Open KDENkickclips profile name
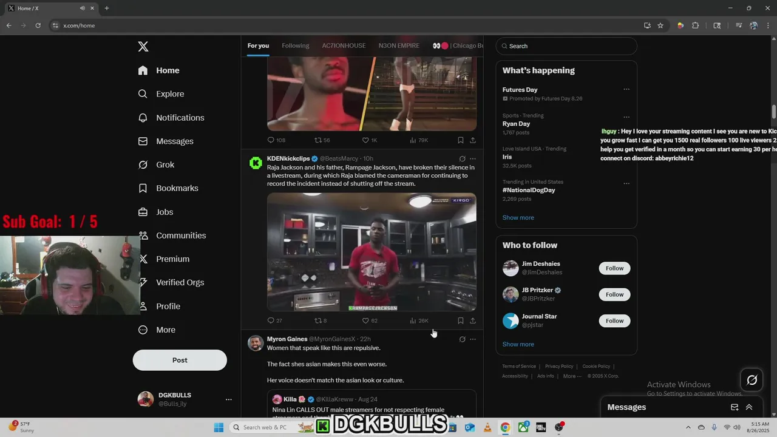This screenshot has height=437, width=777. coord(288,158)
